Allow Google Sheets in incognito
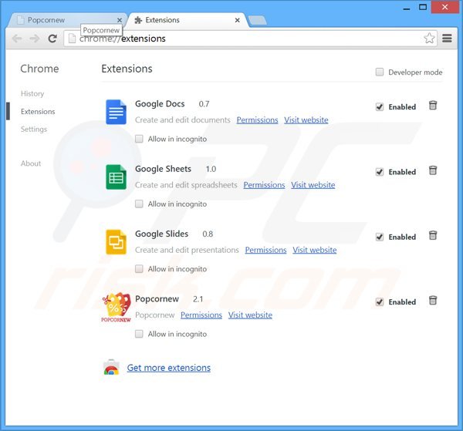Image resolution: width=463 pixels, height=431 pixels. pyautogui.click(x=139, y=204)
